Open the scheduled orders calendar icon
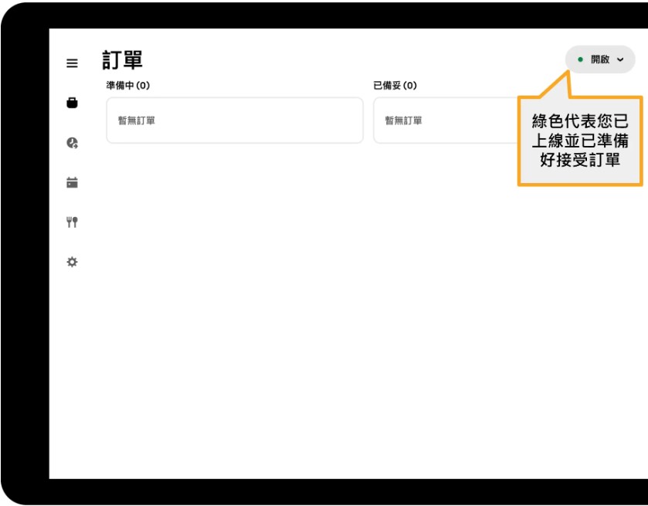The image size is (648, 506). pos(72,183)
